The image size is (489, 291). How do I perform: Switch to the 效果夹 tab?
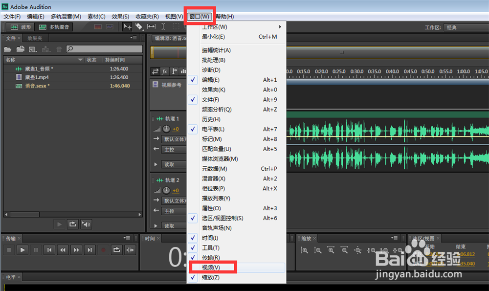35,38
